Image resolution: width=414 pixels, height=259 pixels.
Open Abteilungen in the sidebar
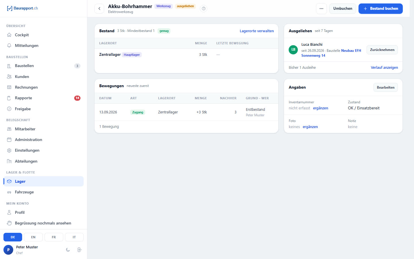[43, 161]
